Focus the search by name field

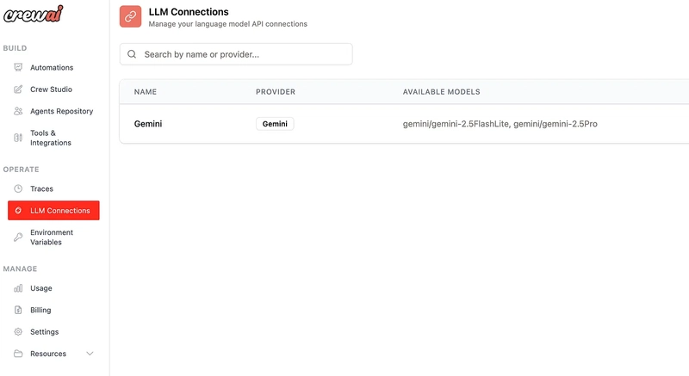pyautogui.click(x=245, y=54)
